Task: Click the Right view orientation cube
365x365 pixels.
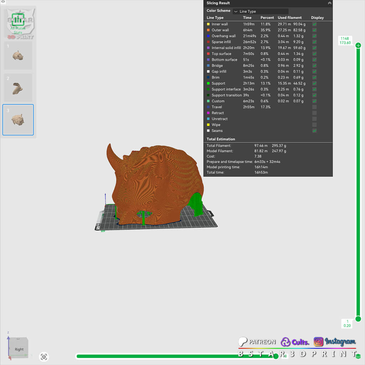Action: point(19,348)
